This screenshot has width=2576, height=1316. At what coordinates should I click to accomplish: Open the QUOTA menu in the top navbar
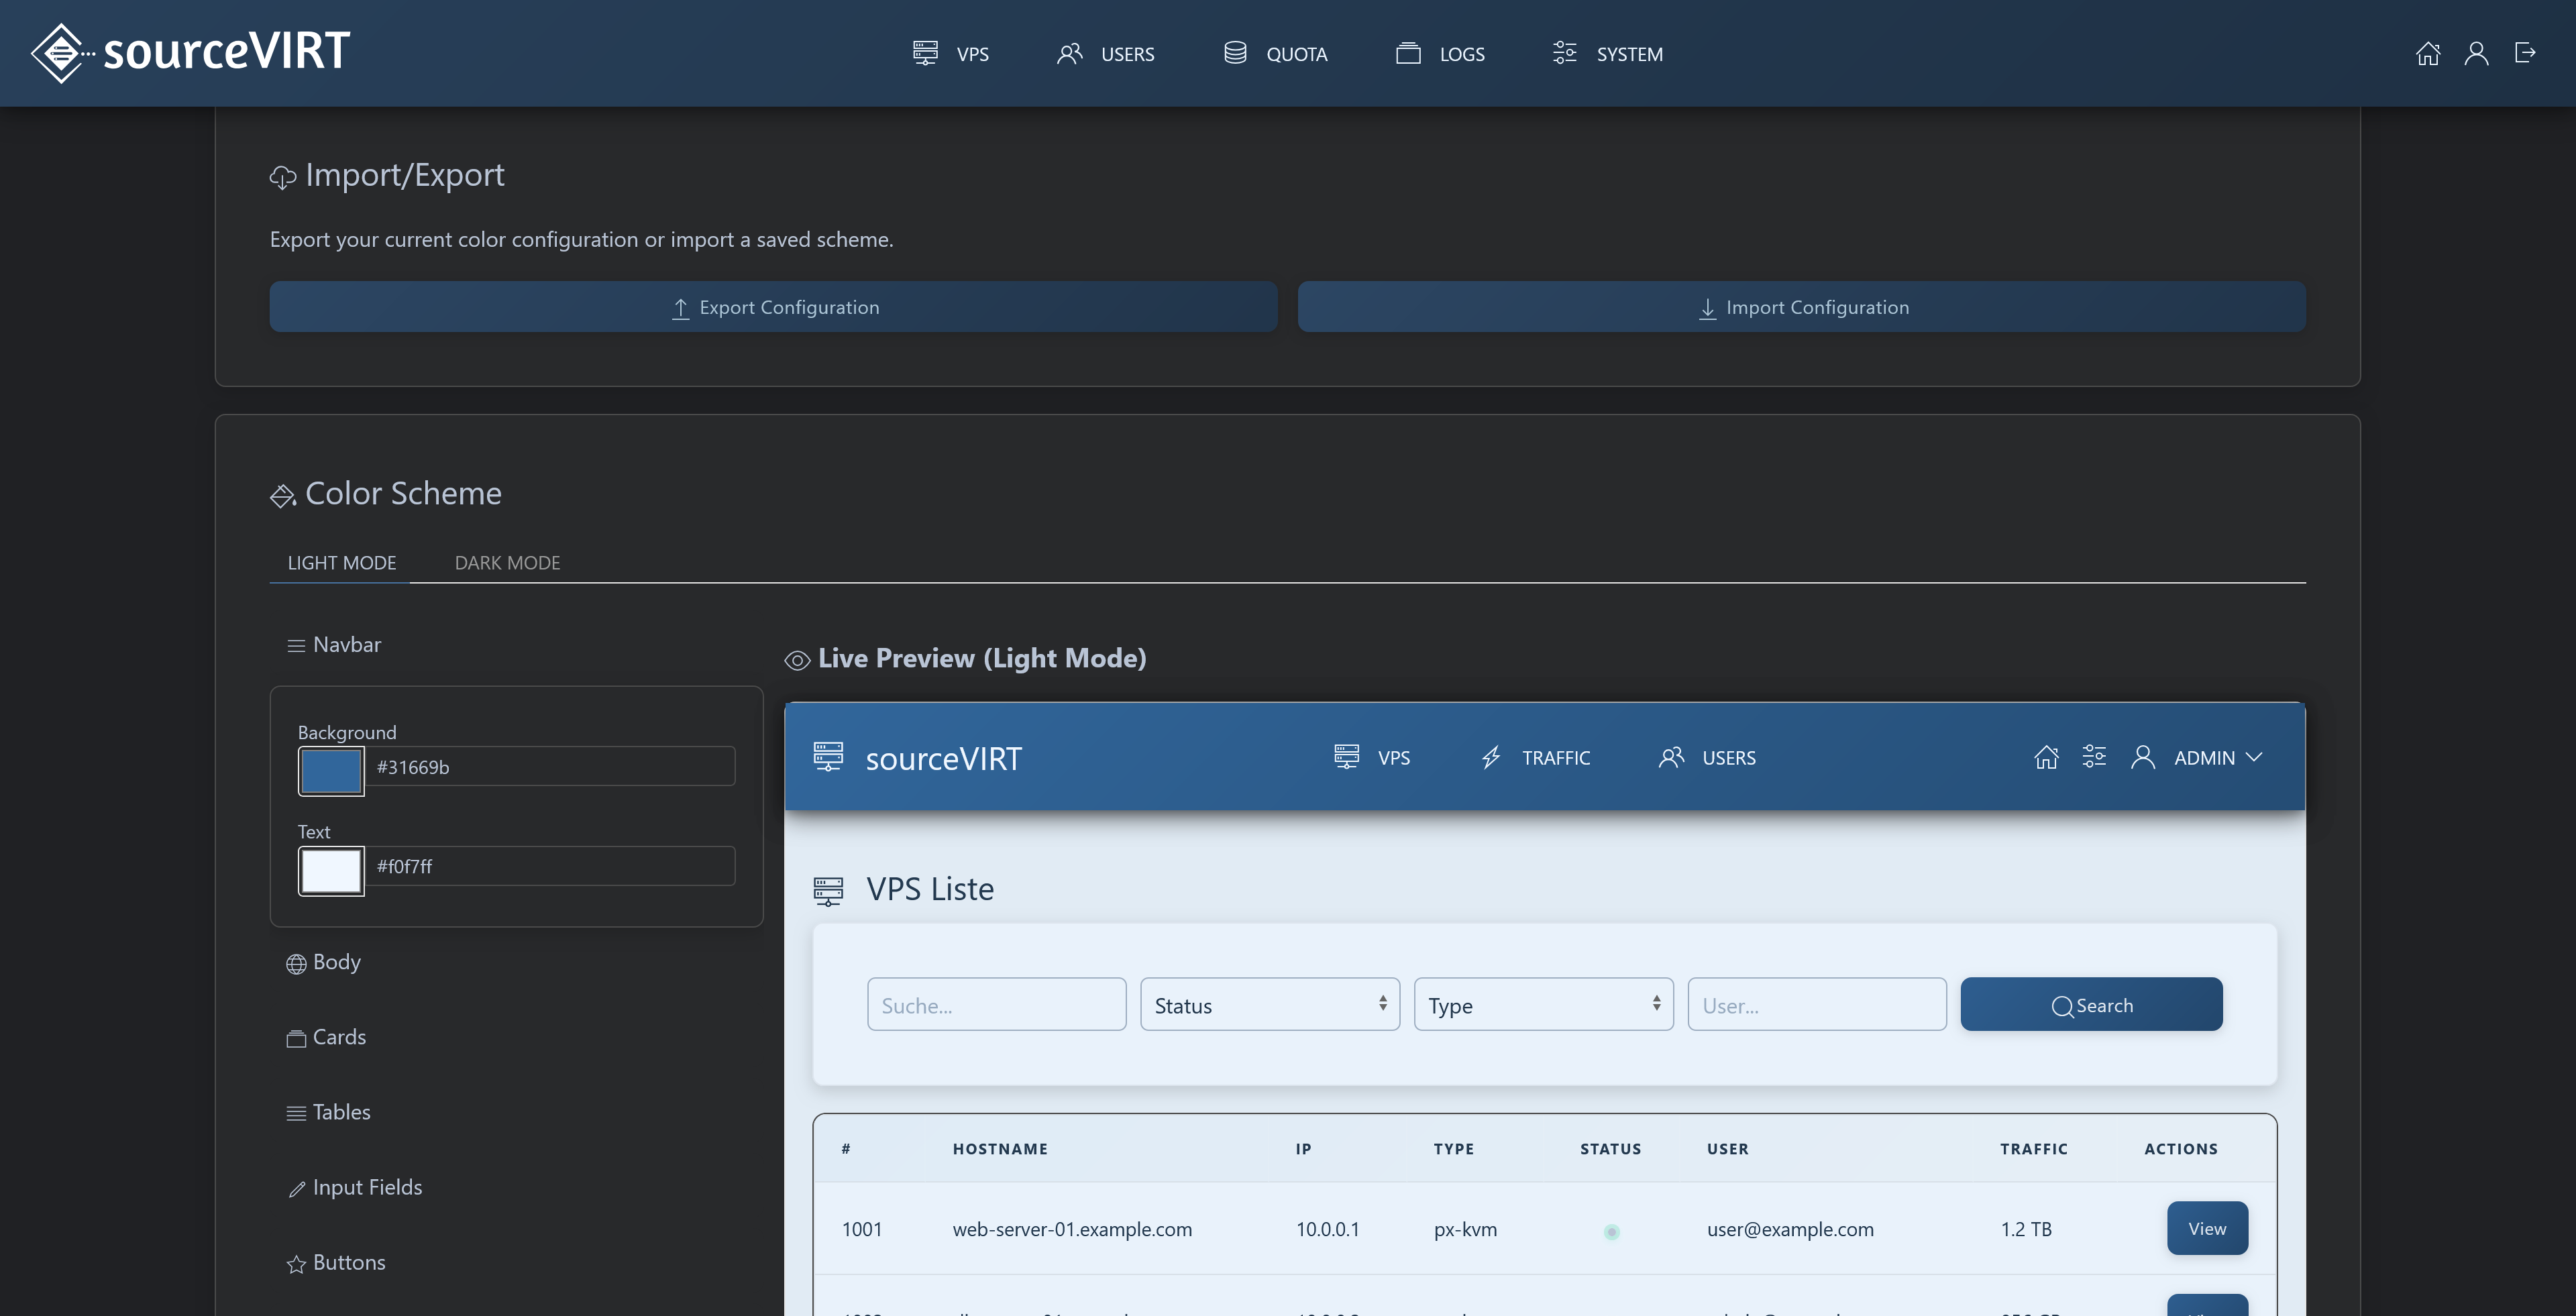click(x=1275, y=54)
